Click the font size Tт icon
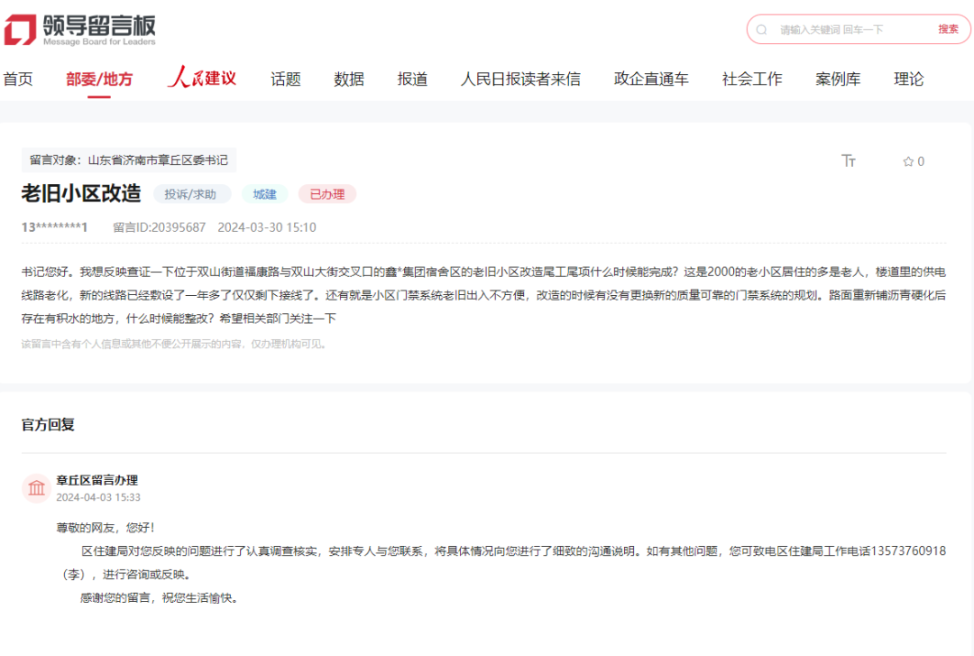This screenshot has height=656, width=974. 849,161
